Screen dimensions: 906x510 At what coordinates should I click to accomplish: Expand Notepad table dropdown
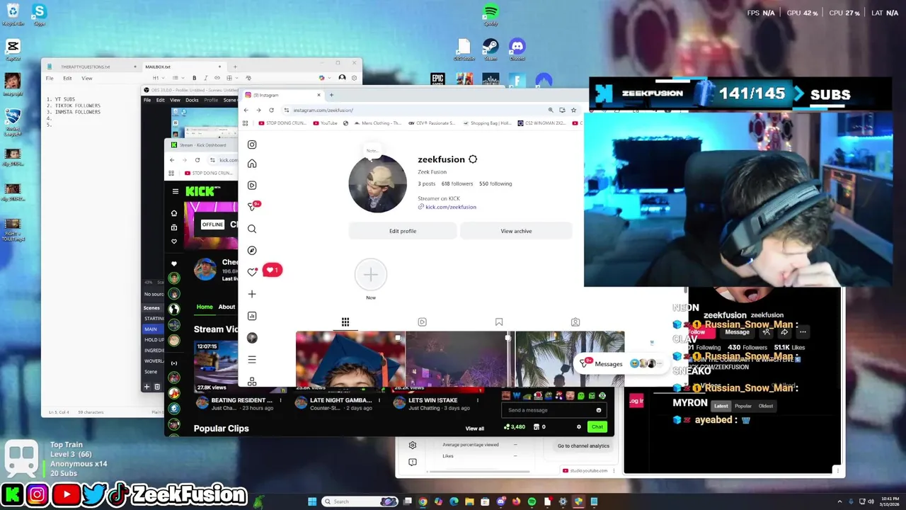[232, 78]
